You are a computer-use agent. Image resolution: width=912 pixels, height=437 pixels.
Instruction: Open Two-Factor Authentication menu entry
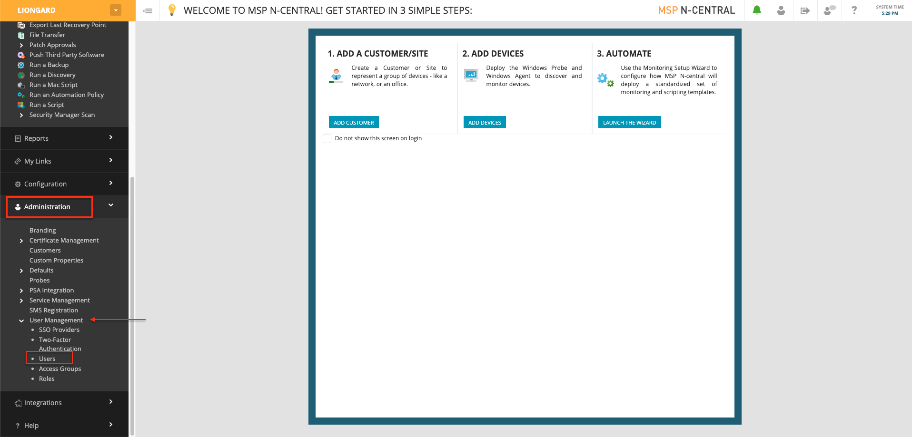pos(60,344)
